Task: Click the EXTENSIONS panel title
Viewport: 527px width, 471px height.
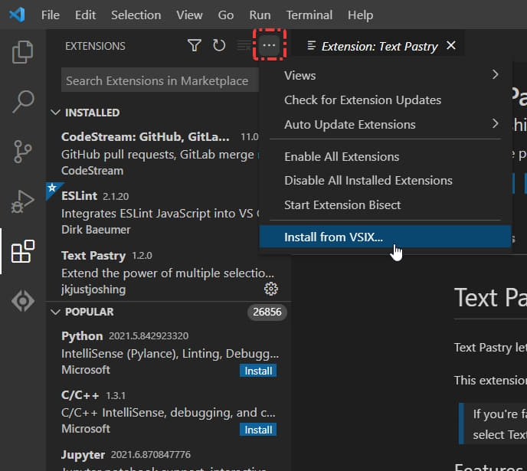Action: 95,46
